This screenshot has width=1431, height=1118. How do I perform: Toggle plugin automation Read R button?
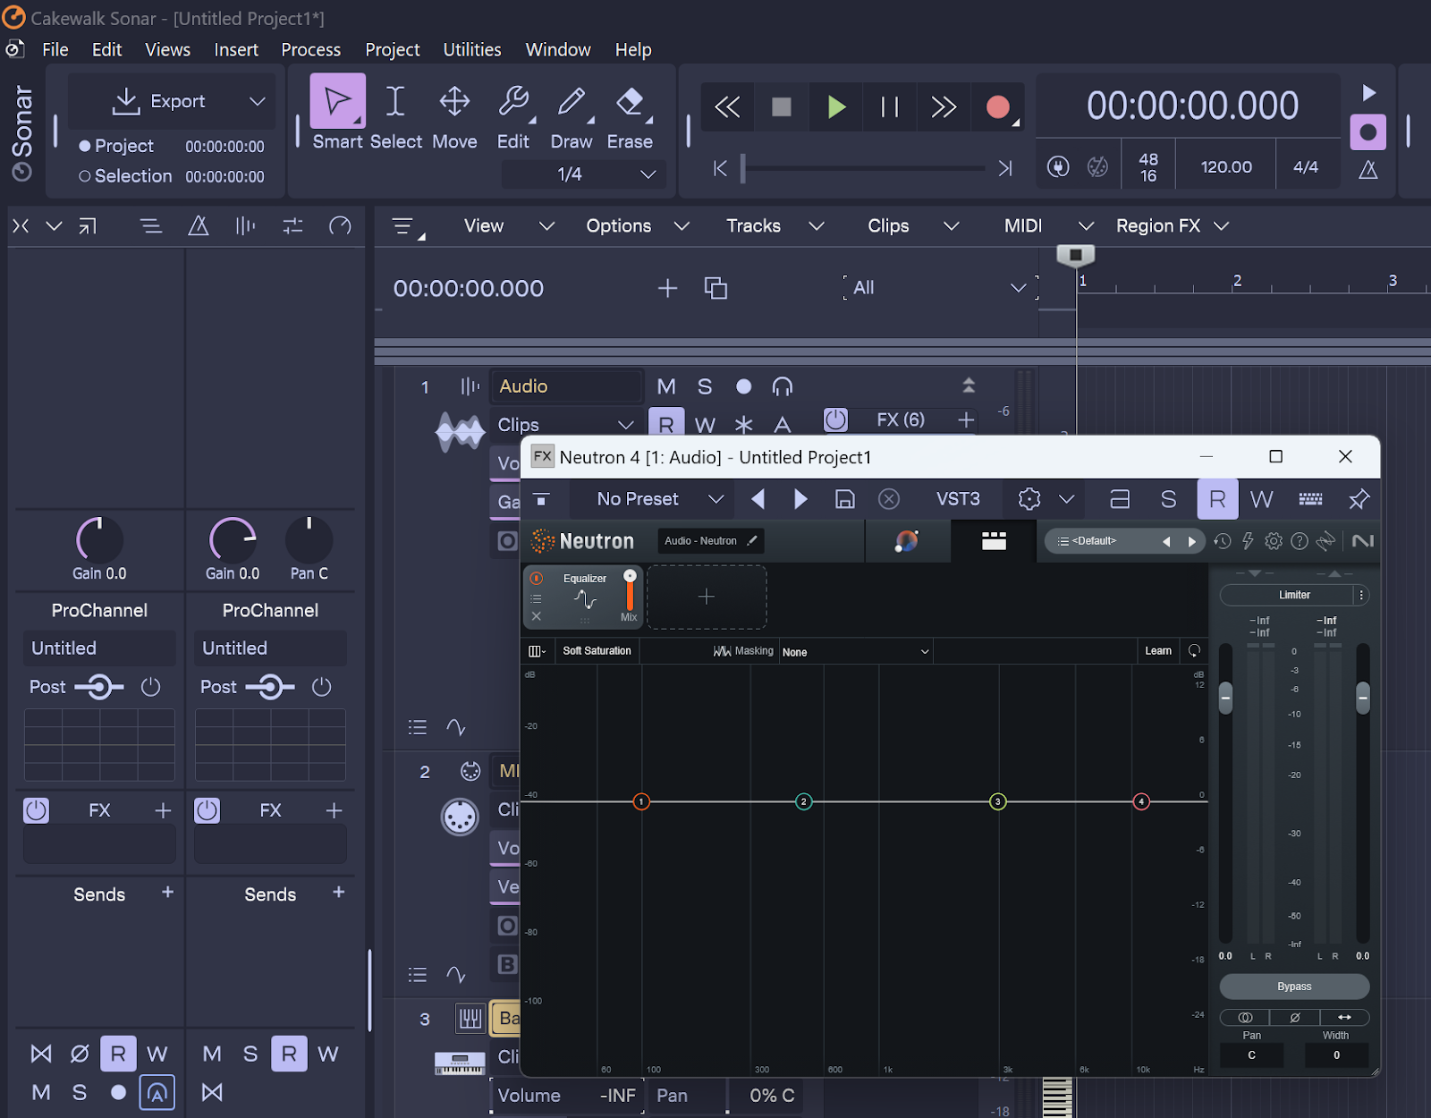click(x=1217, y=499)
